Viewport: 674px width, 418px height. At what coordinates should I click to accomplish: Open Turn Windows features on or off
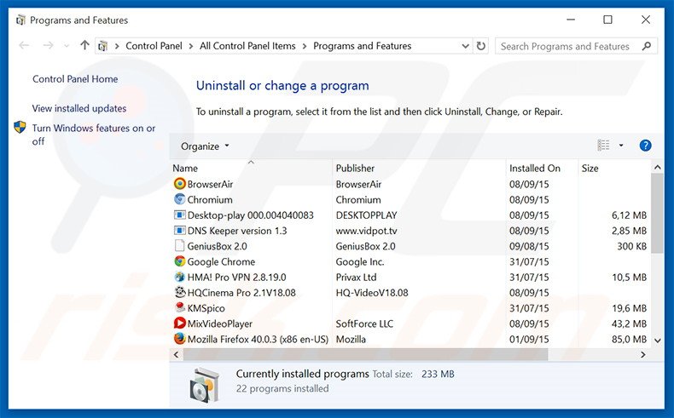94,135
